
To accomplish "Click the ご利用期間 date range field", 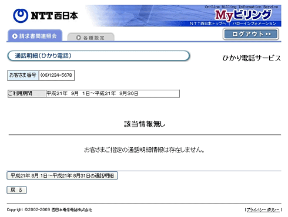I will [x=113, y=93].
